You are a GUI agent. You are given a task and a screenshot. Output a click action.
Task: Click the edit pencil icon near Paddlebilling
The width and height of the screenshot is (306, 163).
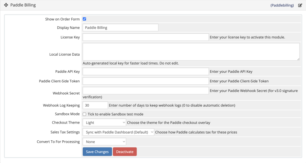[300, 5]
